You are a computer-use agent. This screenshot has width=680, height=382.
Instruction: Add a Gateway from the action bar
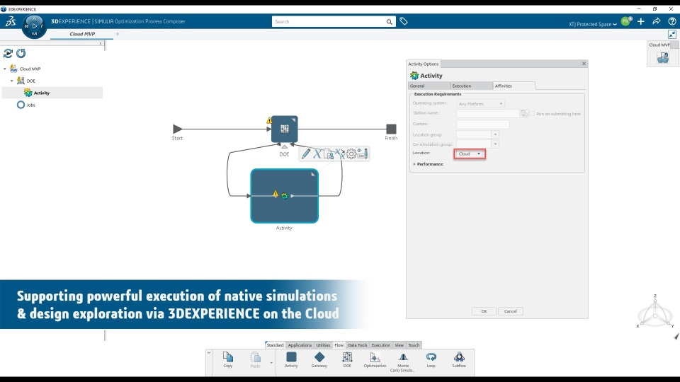[319, 360]
